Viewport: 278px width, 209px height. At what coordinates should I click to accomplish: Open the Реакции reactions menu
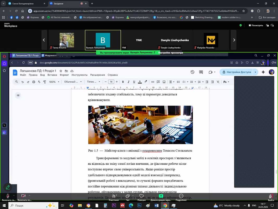tap(141, 197)
